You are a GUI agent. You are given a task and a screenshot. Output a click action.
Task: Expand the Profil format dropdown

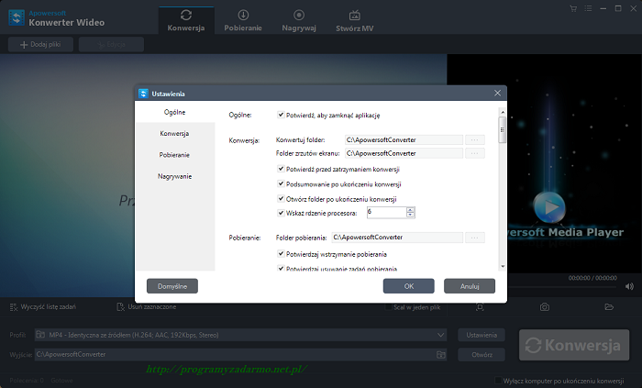(x=441, y=335)
